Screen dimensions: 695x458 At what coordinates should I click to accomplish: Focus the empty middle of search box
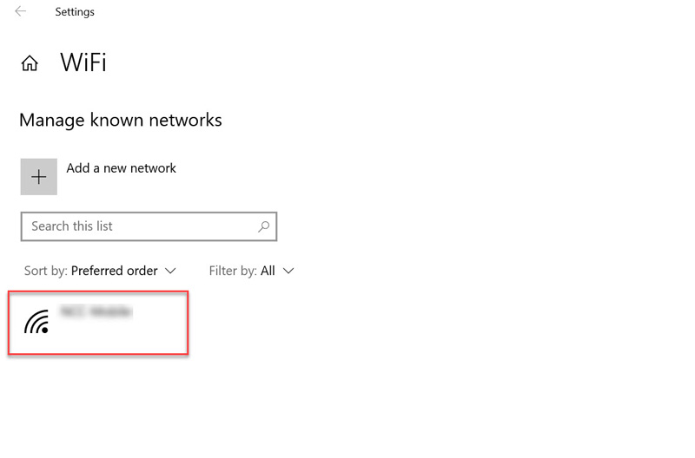coord(182,226)
